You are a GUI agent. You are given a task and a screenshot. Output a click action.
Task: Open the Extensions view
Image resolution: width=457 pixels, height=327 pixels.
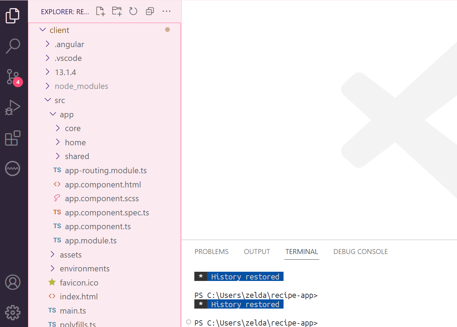click(13, 138)
